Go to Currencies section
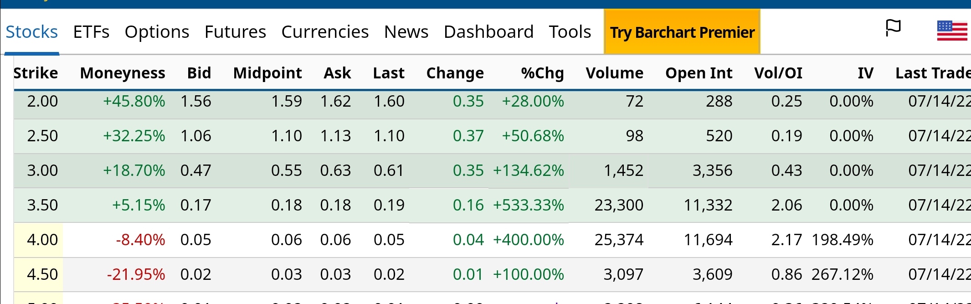Image resolution: width=971 pixels, height=304 pixels. coord(325,32)
